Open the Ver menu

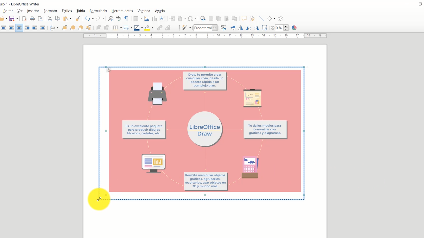[x=20, y=11]
